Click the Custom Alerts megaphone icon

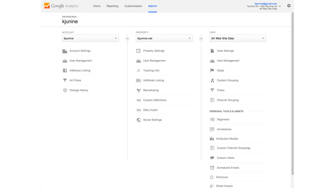(x=212, y=158)
